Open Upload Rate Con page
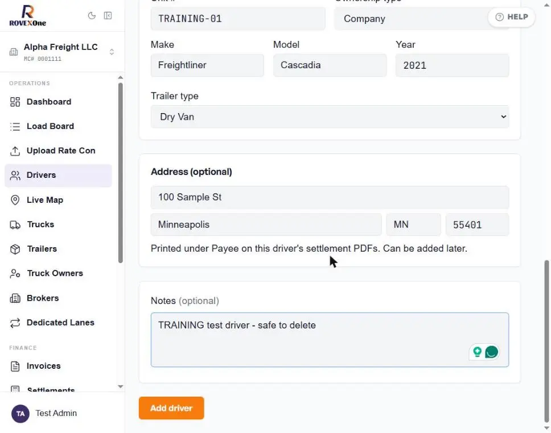Viewport: 551px width, 433px height. [x=58, y=151]
